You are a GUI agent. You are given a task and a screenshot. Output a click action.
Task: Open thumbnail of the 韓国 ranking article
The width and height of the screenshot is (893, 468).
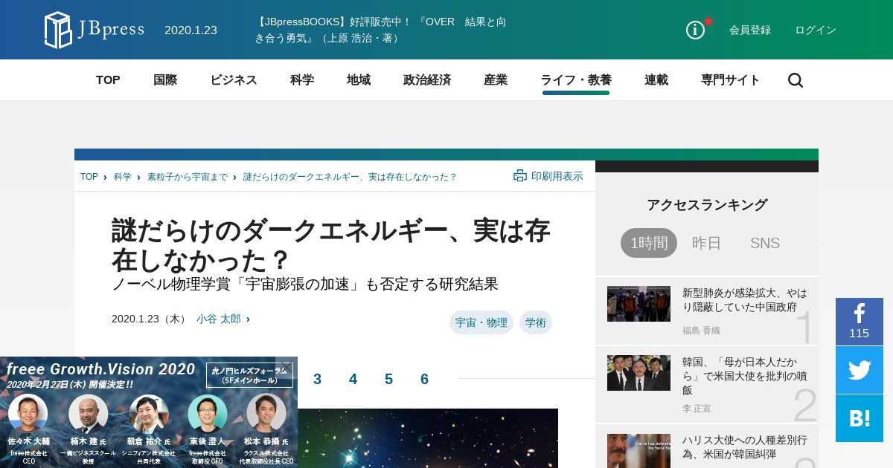638,373
